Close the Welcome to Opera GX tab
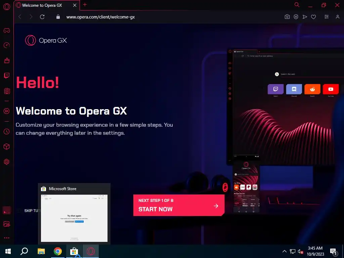Image resolution: width=344 pixels, height=258 pixels. (x=75, y=5)
